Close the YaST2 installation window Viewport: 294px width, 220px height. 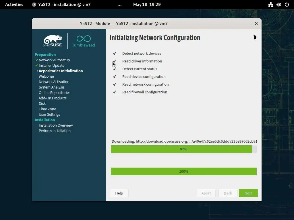pos(256,23)
